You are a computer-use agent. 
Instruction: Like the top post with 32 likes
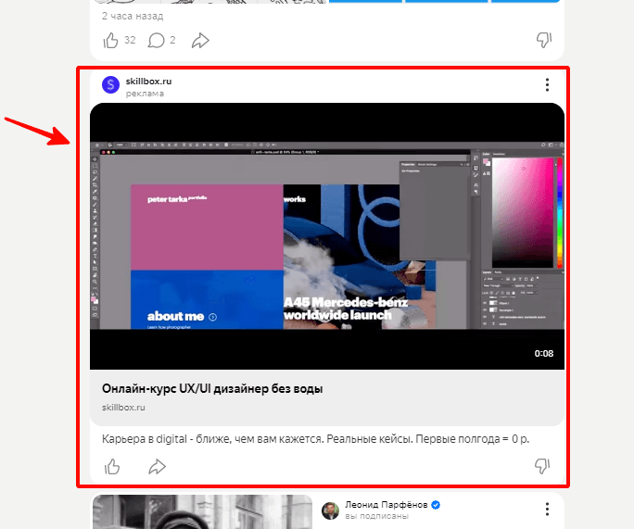111,40
